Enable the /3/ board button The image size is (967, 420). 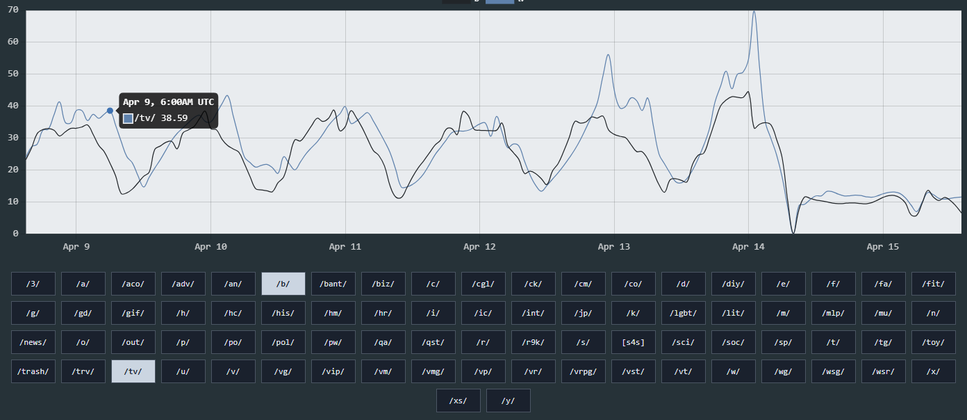(x=33, y=284)
